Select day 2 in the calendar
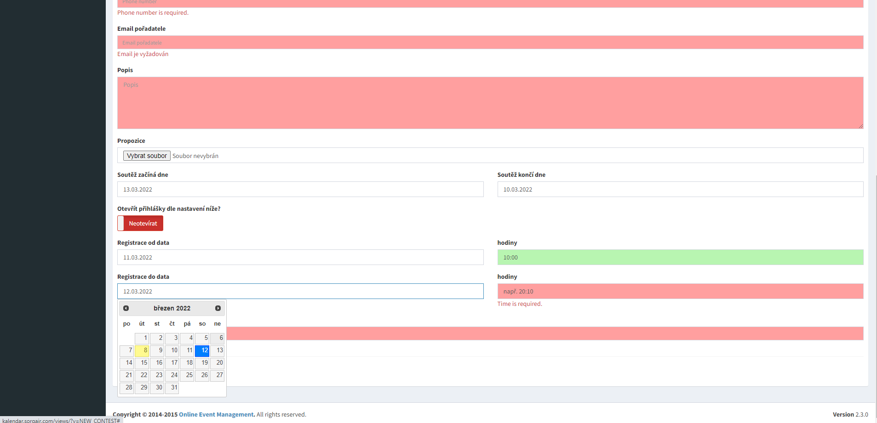The image size is (877, 423). click(157, 338)
